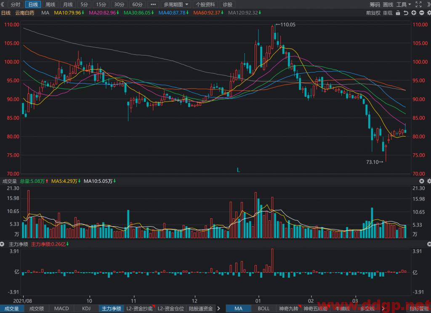The image size is (431, 313).
Task: Click the MA20:82.96 moving average label
Action: pyautogui.click(x=104, y=13)
